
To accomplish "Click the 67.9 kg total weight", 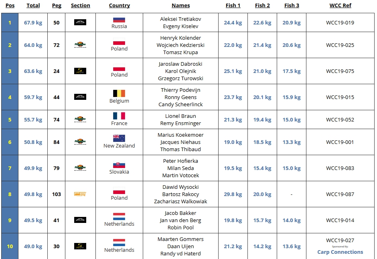I will tap(33, 22).
